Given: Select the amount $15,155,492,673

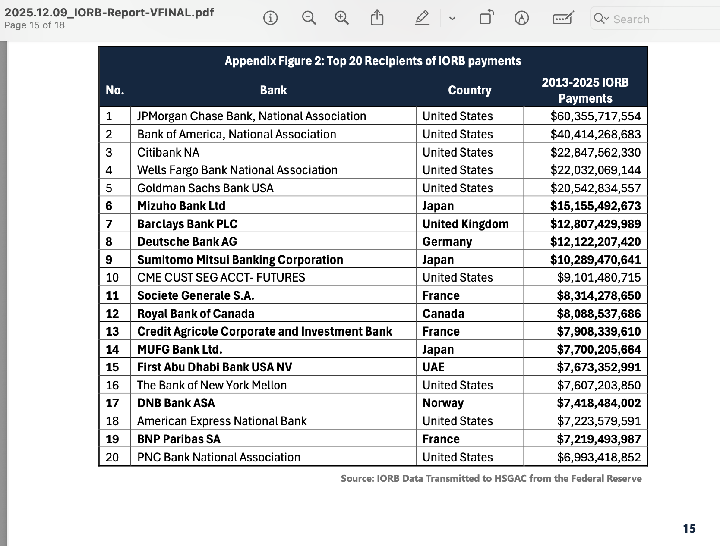Looking at the screenshot, I should [596, 206].
